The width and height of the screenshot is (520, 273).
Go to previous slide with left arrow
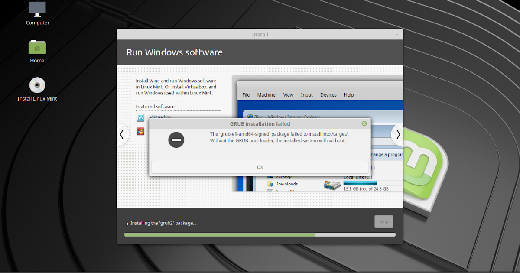coord(122,134)
